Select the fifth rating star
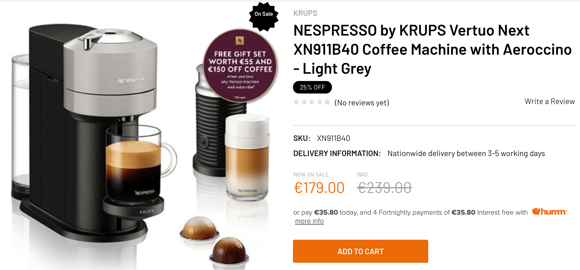 327,102
